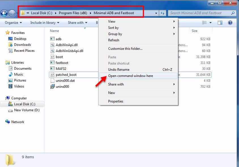Image resolution: width=239 pixels, height=167 pixels.
Task: Click the 922 KB size of adb
Action: coord(205,39)
